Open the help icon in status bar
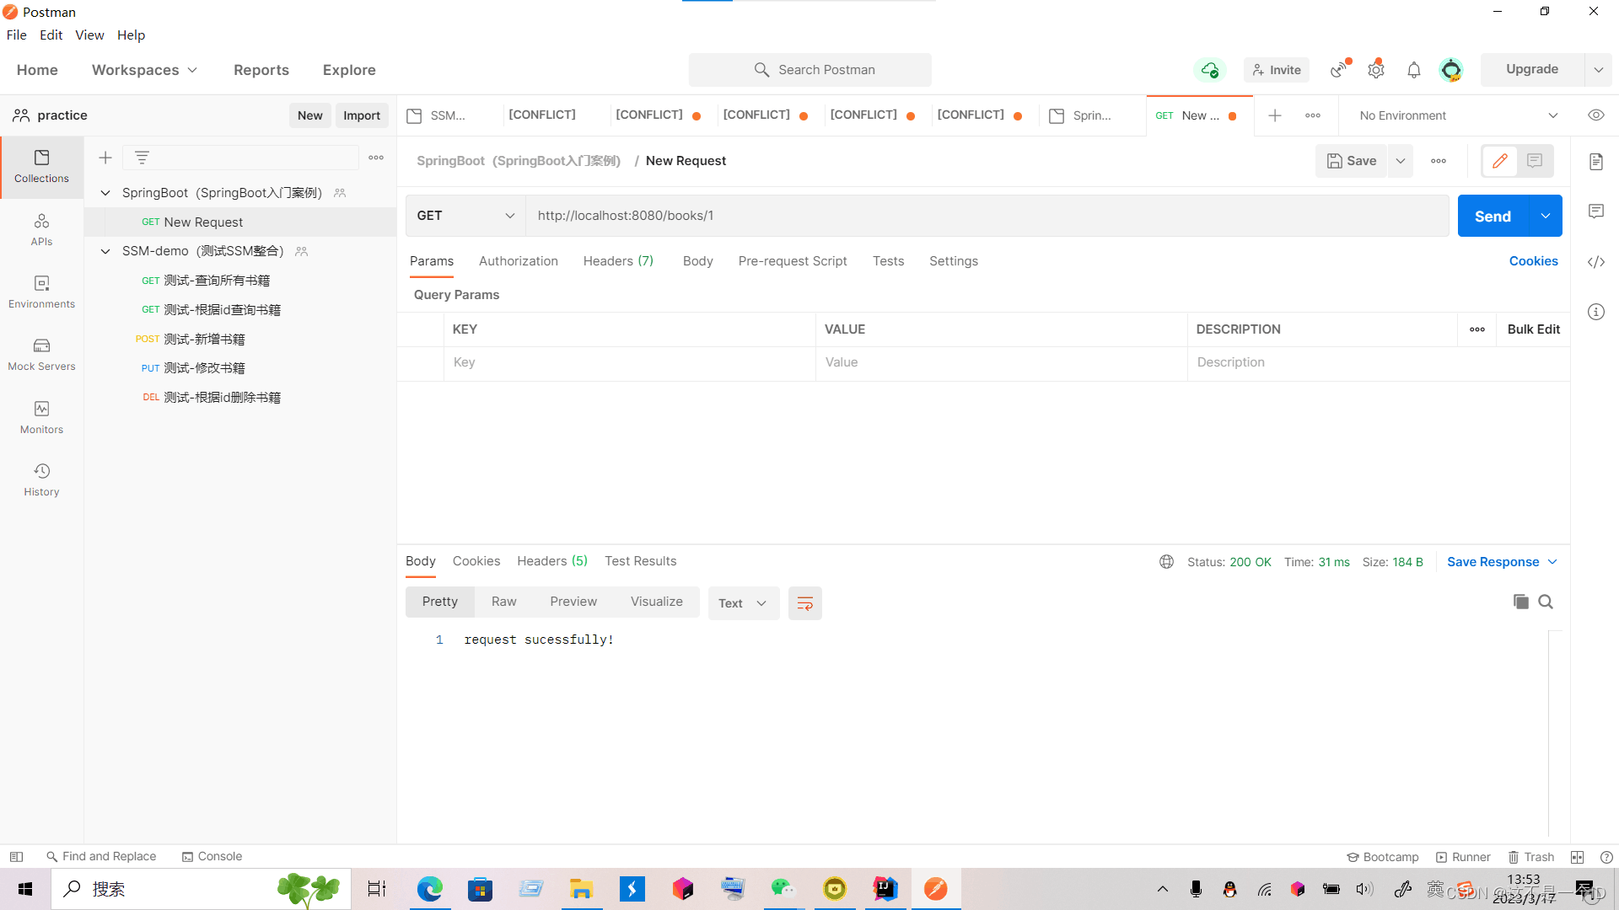This screenshot has height=910, width=1619. 1606,857
